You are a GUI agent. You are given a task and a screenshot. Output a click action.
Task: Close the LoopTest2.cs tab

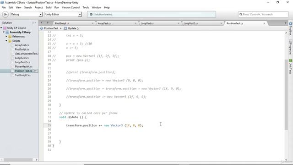[x=221, y=23]
